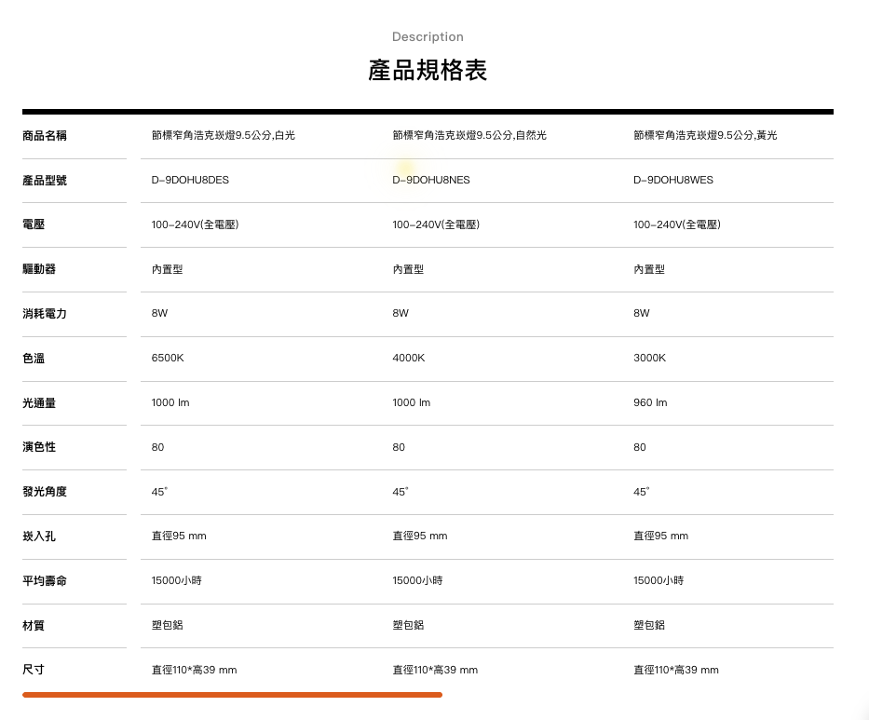Click the 發光角度 row header
Viewport: 869px width, 720px height.
(45, 492)
